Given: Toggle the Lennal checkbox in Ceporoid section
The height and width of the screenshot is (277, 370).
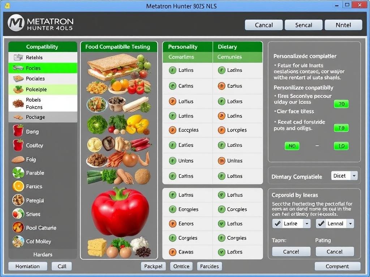Looking at the screenshot, I should (320, 224).
